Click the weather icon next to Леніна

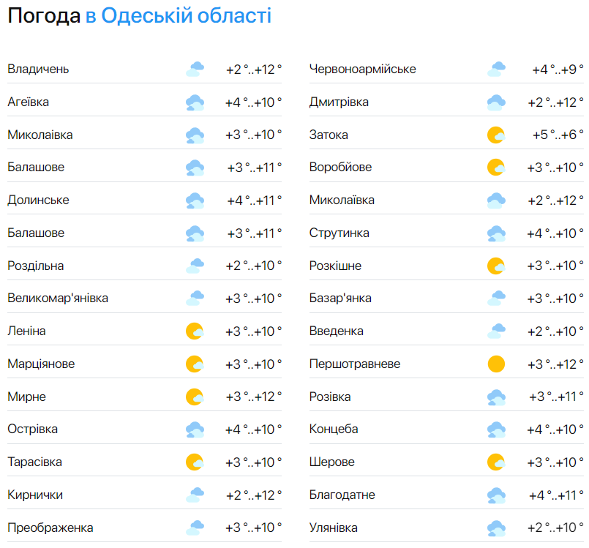tap(195, 331)
